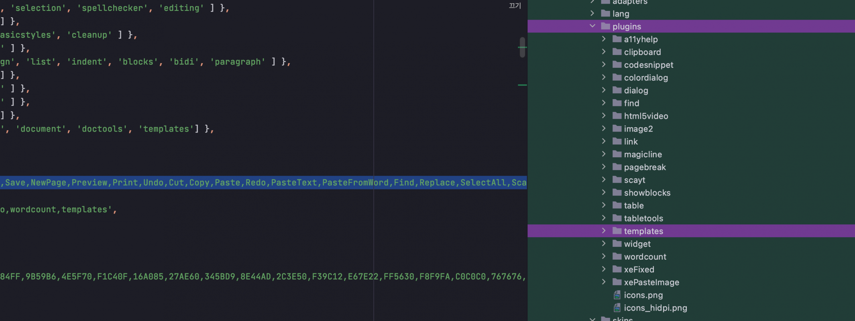855x321 pixels.
Task: Select the html5video folder name
Action: [646, 116]
